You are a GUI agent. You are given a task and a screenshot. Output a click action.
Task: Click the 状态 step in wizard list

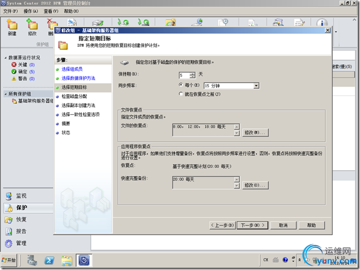[x=65, y=133]
